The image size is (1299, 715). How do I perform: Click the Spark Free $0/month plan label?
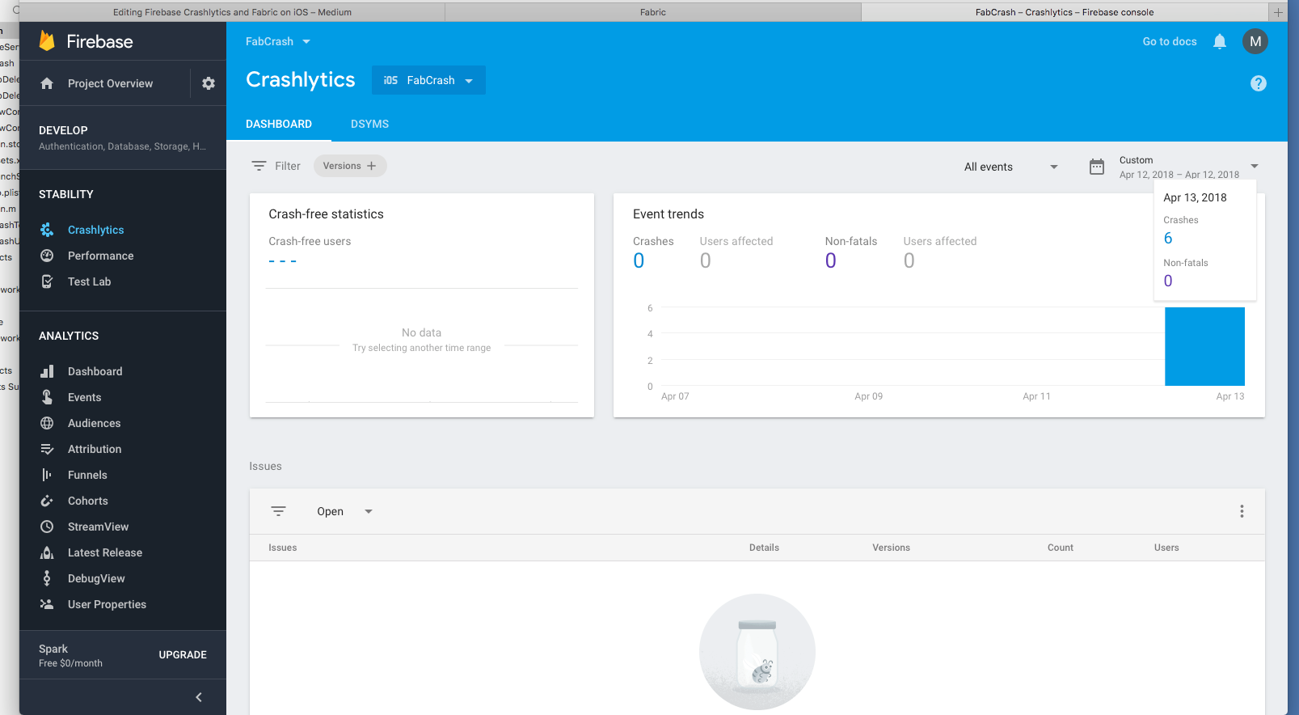[70, 655]
